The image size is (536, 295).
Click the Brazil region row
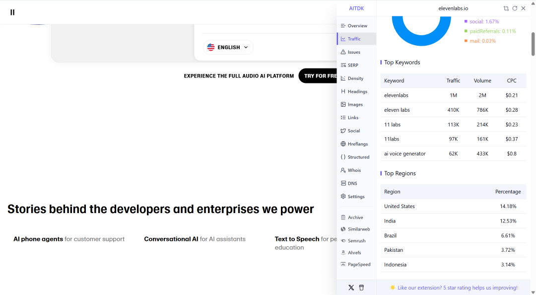click(453, 235)
